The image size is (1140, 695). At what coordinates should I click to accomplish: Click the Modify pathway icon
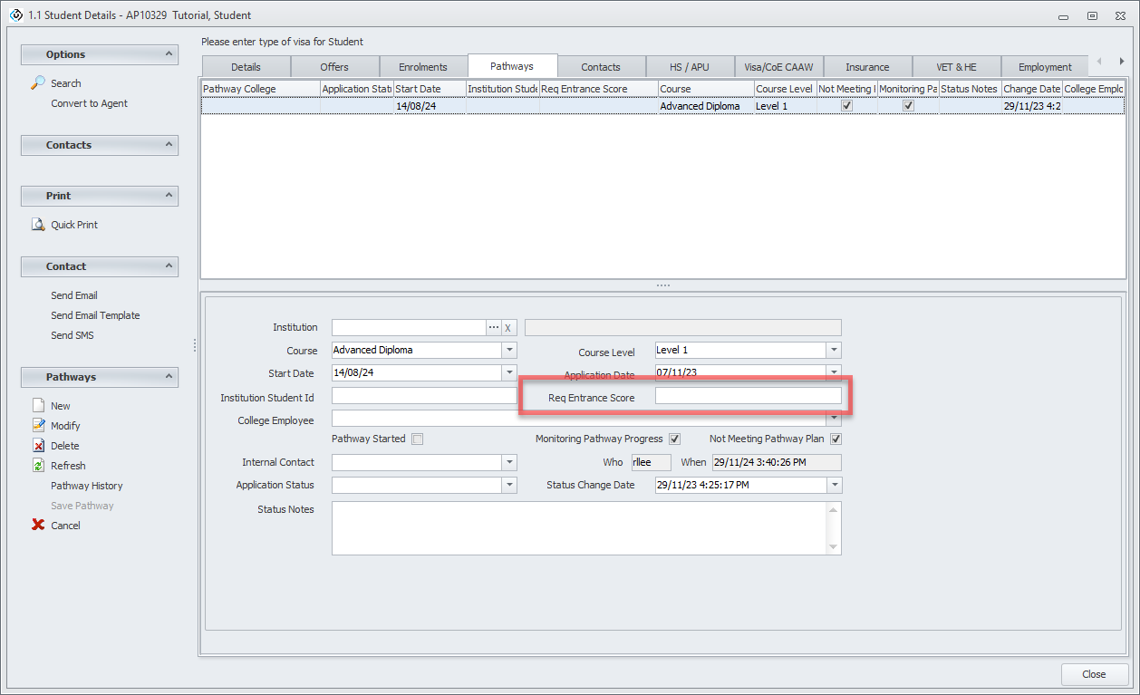pos(38,426)
